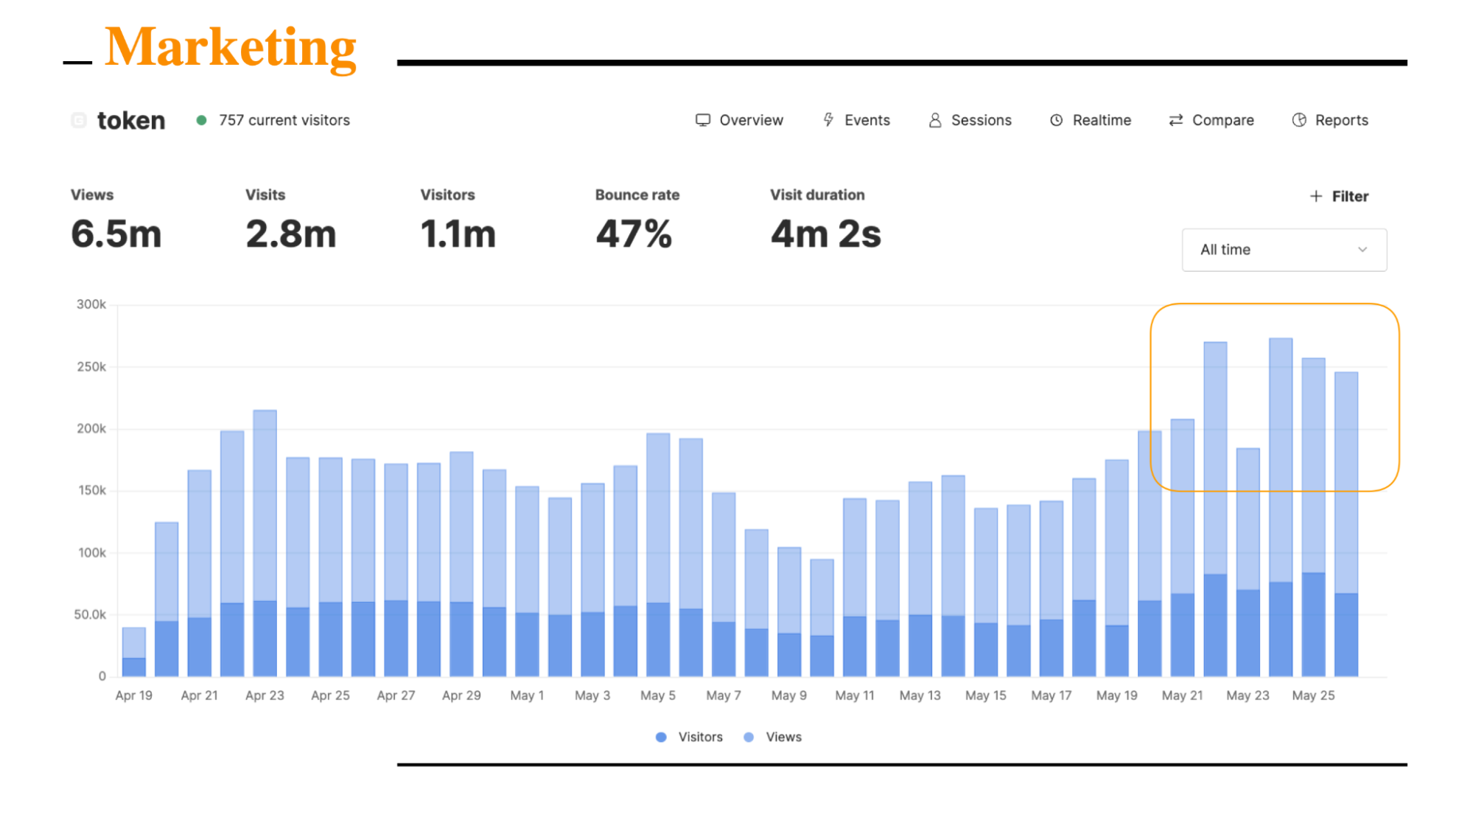Click the Reports pie chart icon
This screenshot has height=829, width=1473.
coord(1298,120)
